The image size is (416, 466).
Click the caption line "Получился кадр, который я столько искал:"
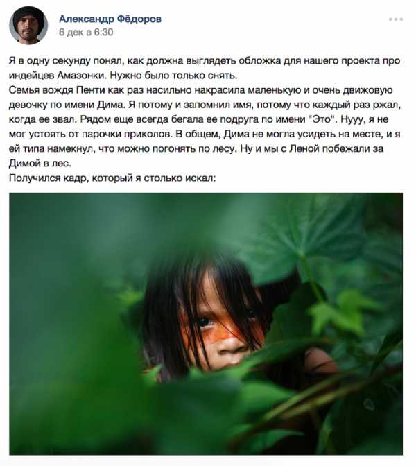(112, 178)
